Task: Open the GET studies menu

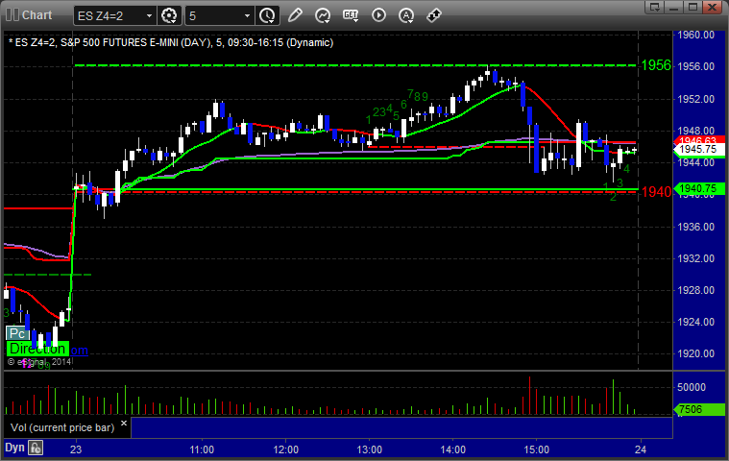Action: (351, 15)
